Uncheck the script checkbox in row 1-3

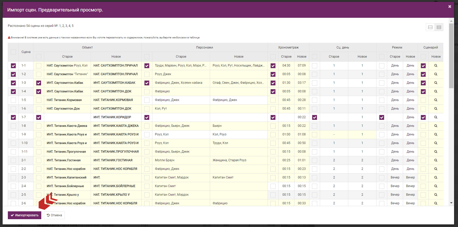click(x=423, y=83)
